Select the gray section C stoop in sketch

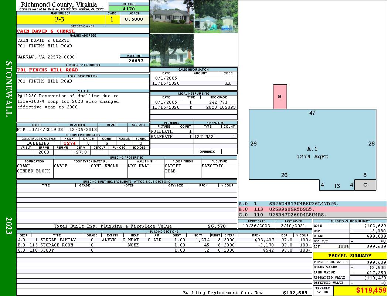pos(365,185)
